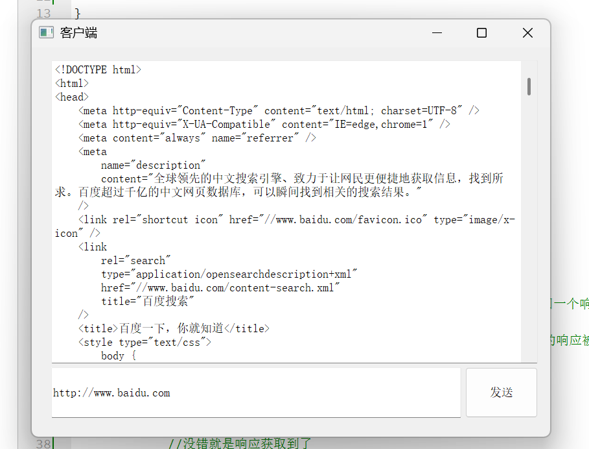Maximize the 客户端 window
589x449 pixels.
(481, 32)
